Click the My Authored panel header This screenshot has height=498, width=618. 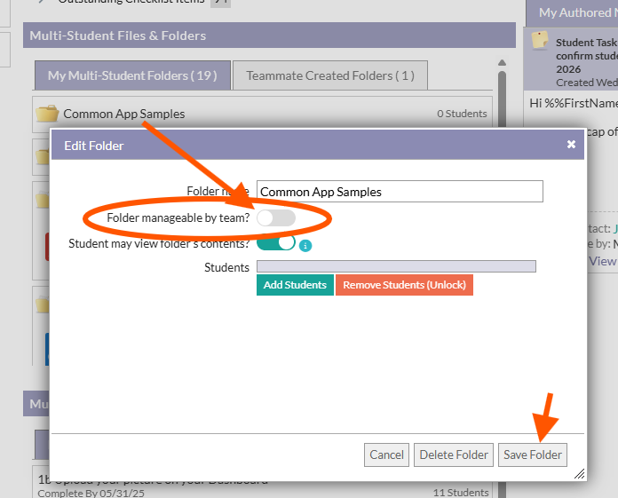click(572, 12)
